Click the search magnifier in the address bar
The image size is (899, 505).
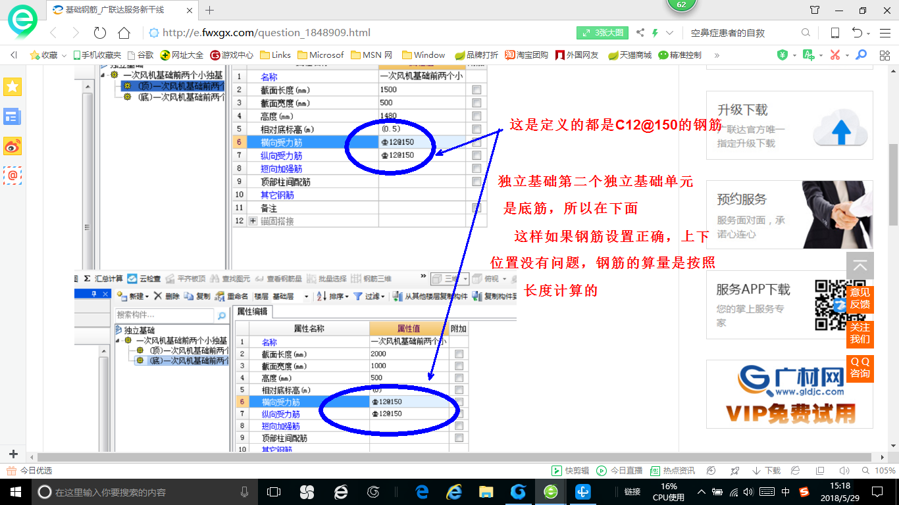pos(806,33)
